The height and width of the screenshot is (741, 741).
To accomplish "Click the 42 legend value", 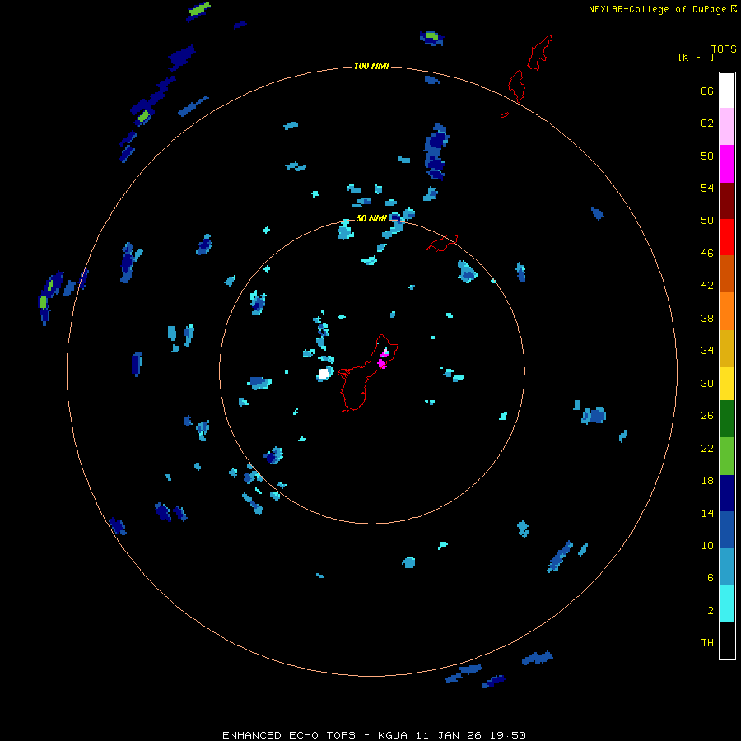I will 707,286.
